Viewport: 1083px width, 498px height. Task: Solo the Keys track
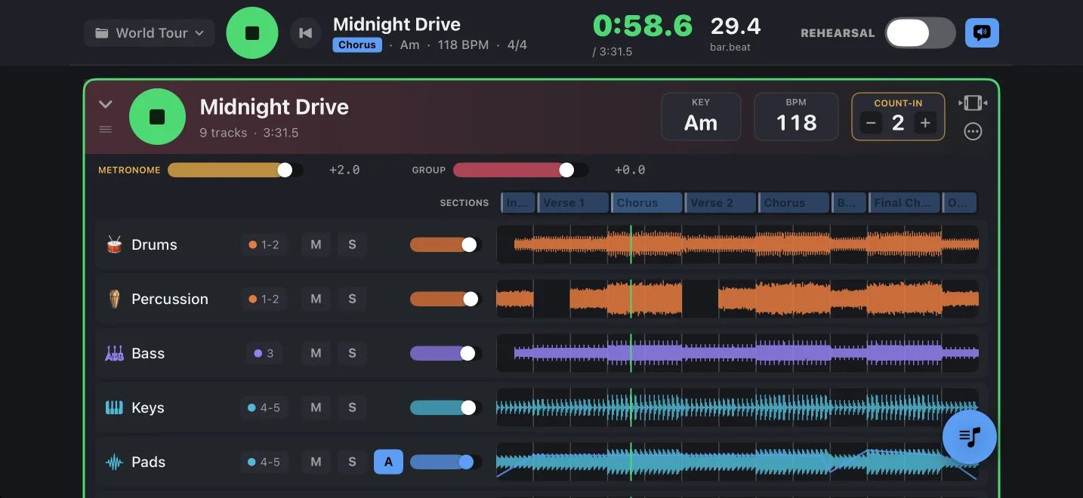[352, 407]
